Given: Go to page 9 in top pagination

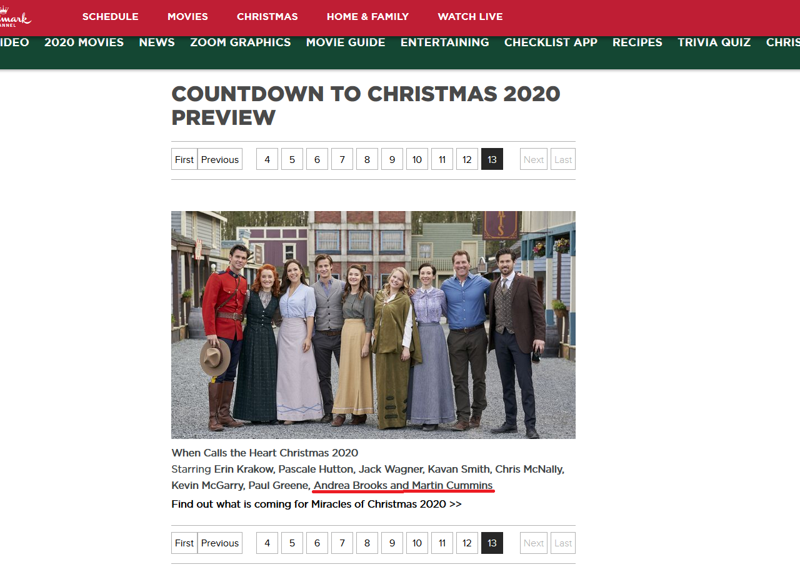Looking at the screenshot, I should (392, 159).
